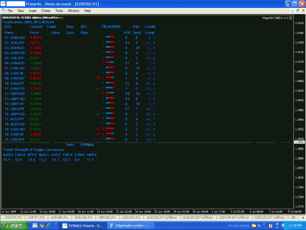Image resolution: width=306 pixels, height=230 pixels.
Task: Open the Tools menu
Action: 59,11
